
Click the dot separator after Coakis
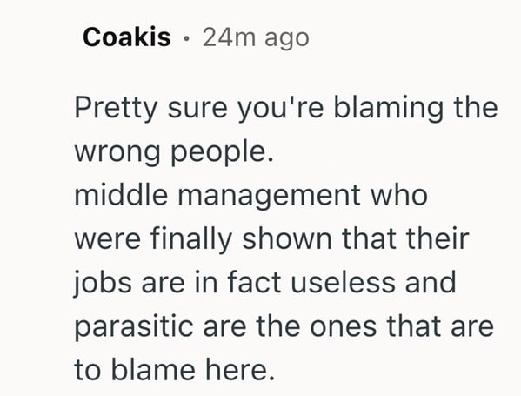coord(187,39)
